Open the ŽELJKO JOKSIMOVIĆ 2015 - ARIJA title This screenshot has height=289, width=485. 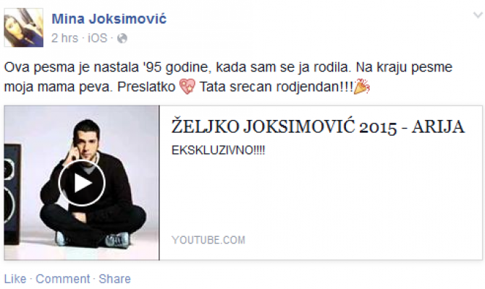click(x=318, y=126)
